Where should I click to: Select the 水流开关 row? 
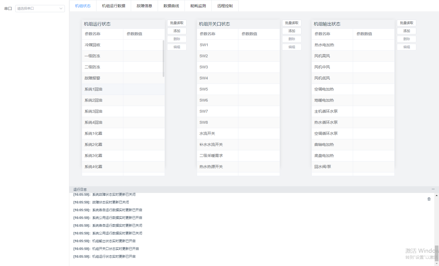coord(238,133)
